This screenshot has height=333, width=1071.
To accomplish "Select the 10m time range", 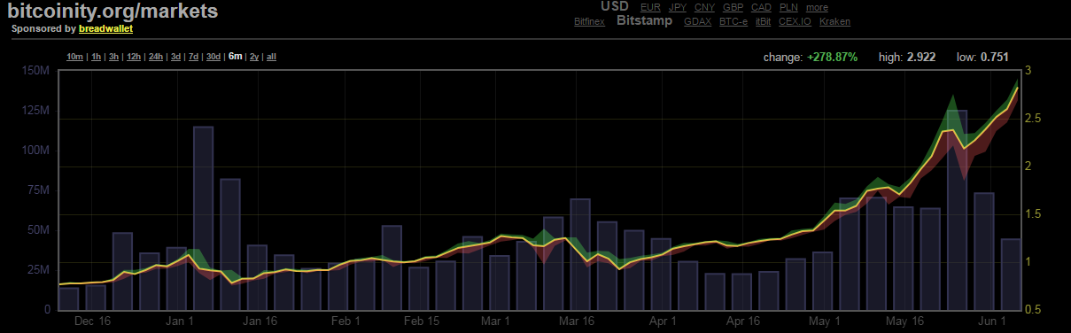I will click(75, 57).
